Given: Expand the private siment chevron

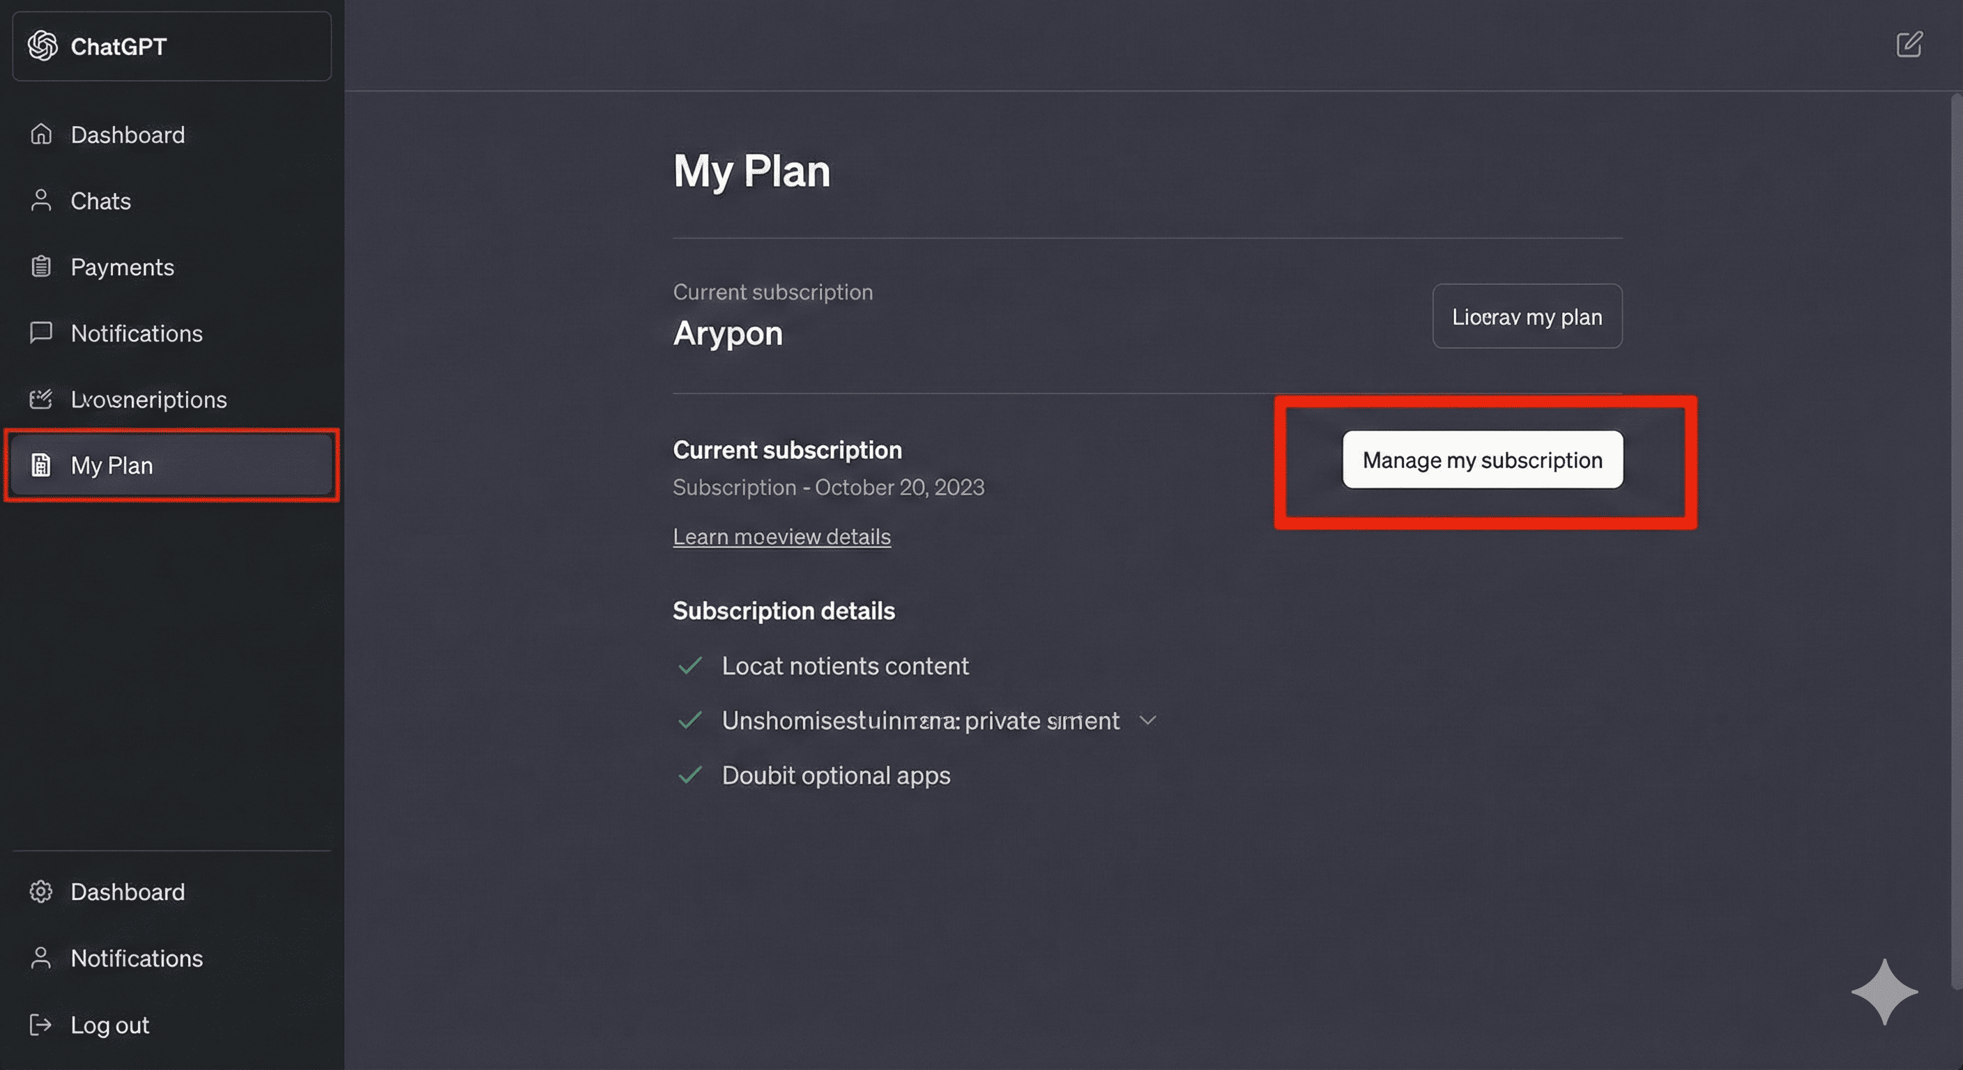Looking at the screenshot, I should click(x=1147, y=720).
